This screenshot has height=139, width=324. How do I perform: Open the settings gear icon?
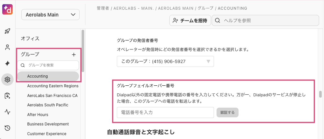click(x=7, y=80)
